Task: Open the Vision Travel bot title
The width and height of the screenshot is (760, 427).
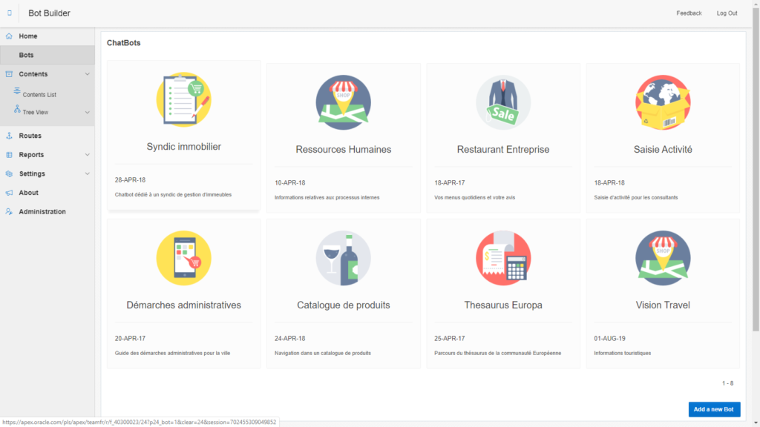Action: 663,305
